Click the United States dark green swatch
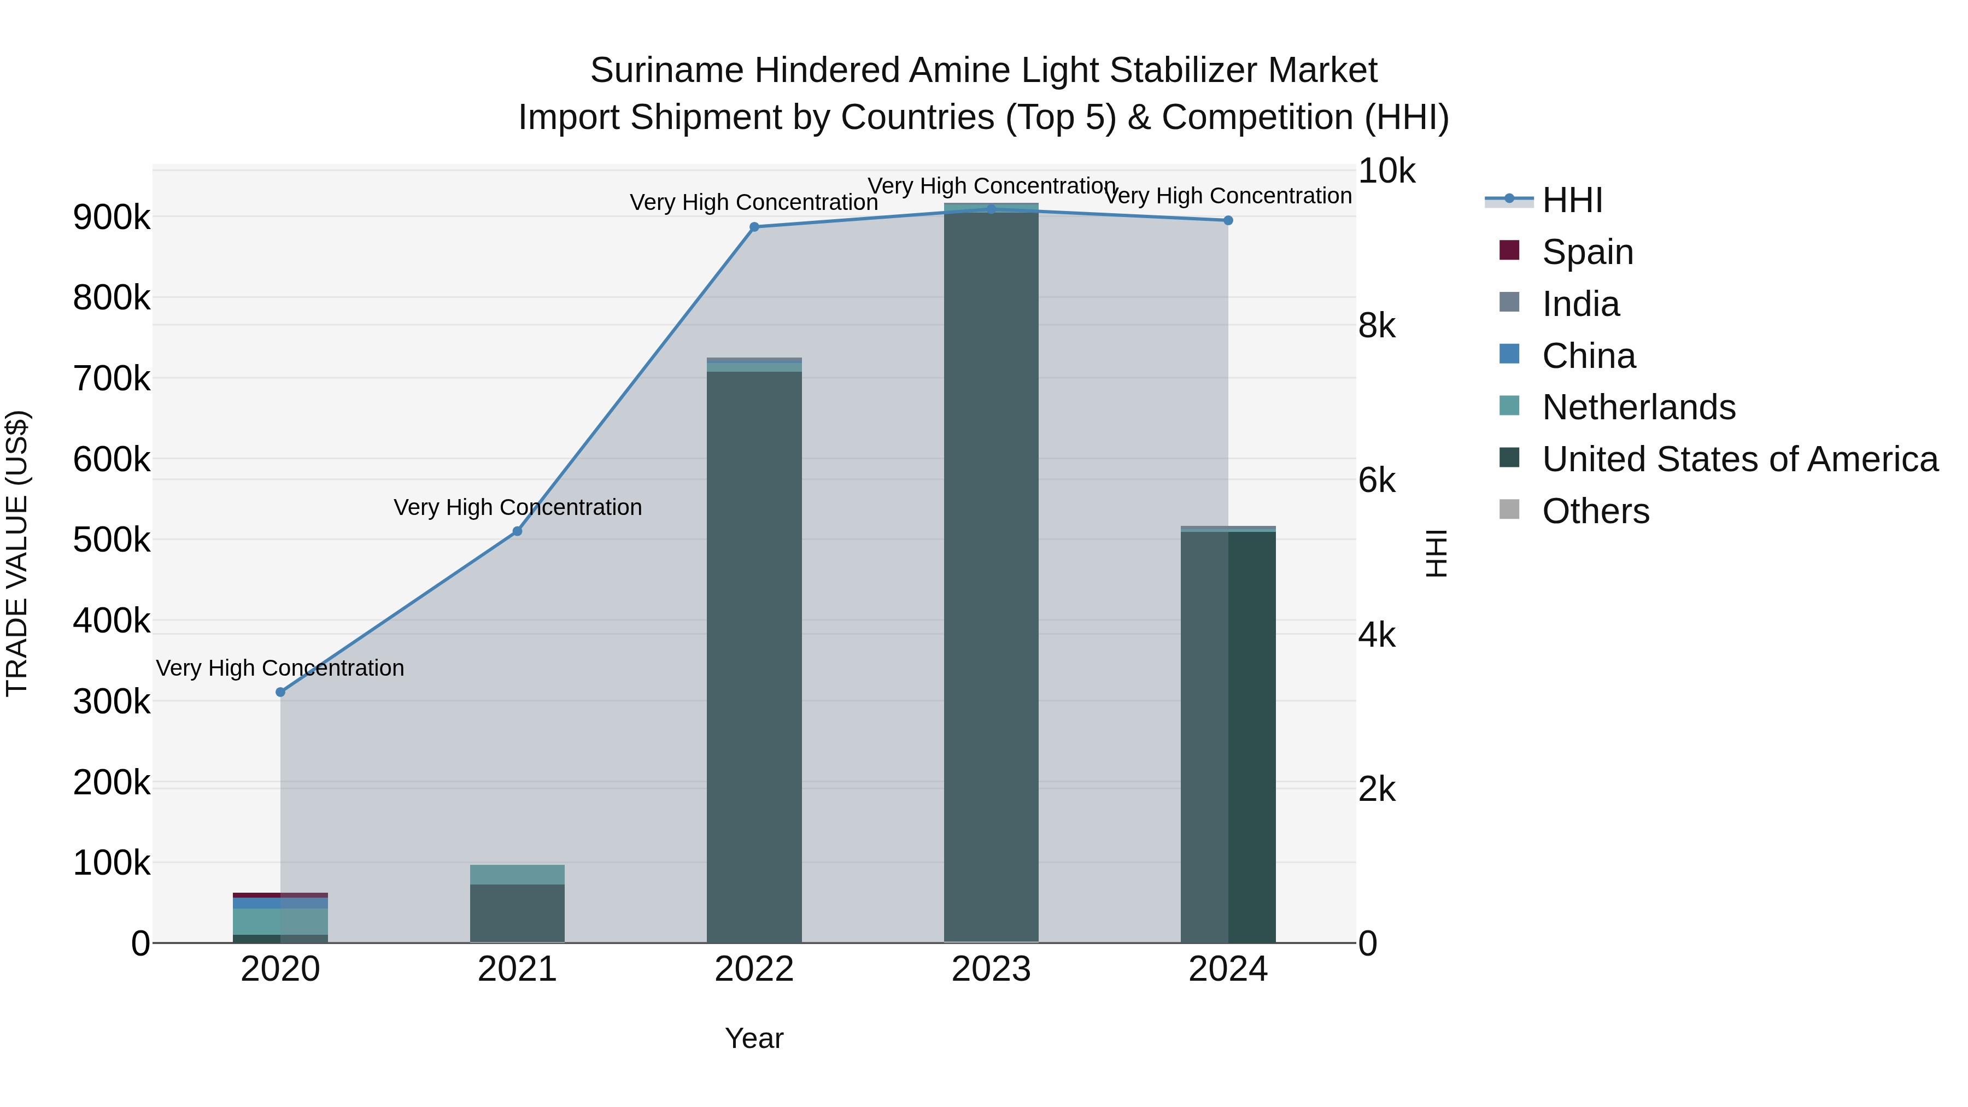The image size is (1968, 1107). 1509,458
